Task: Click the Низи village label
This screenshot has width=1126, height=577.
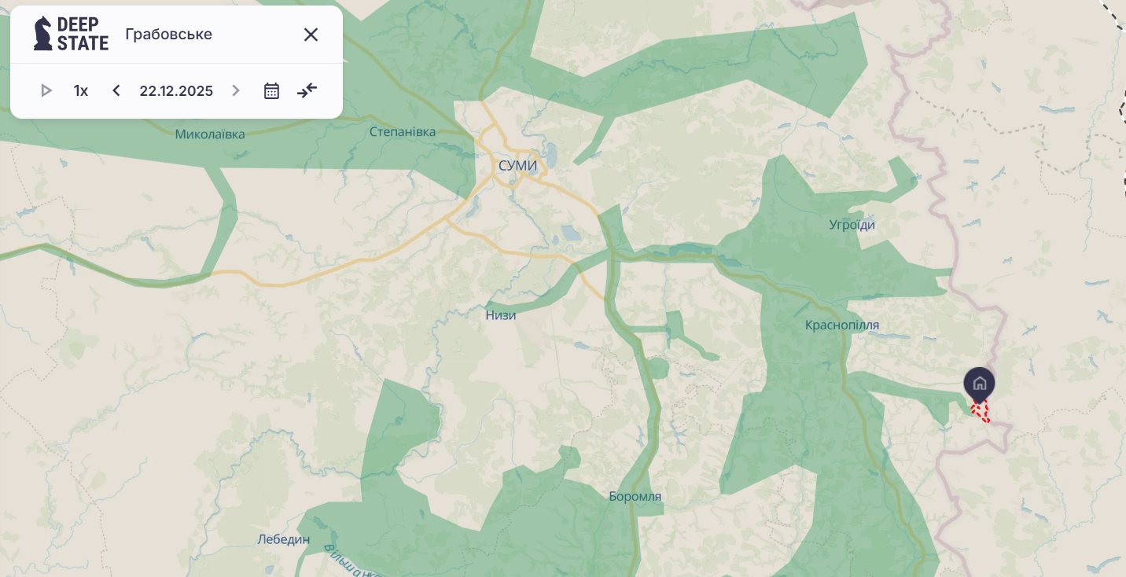Action: pos(501,315)
